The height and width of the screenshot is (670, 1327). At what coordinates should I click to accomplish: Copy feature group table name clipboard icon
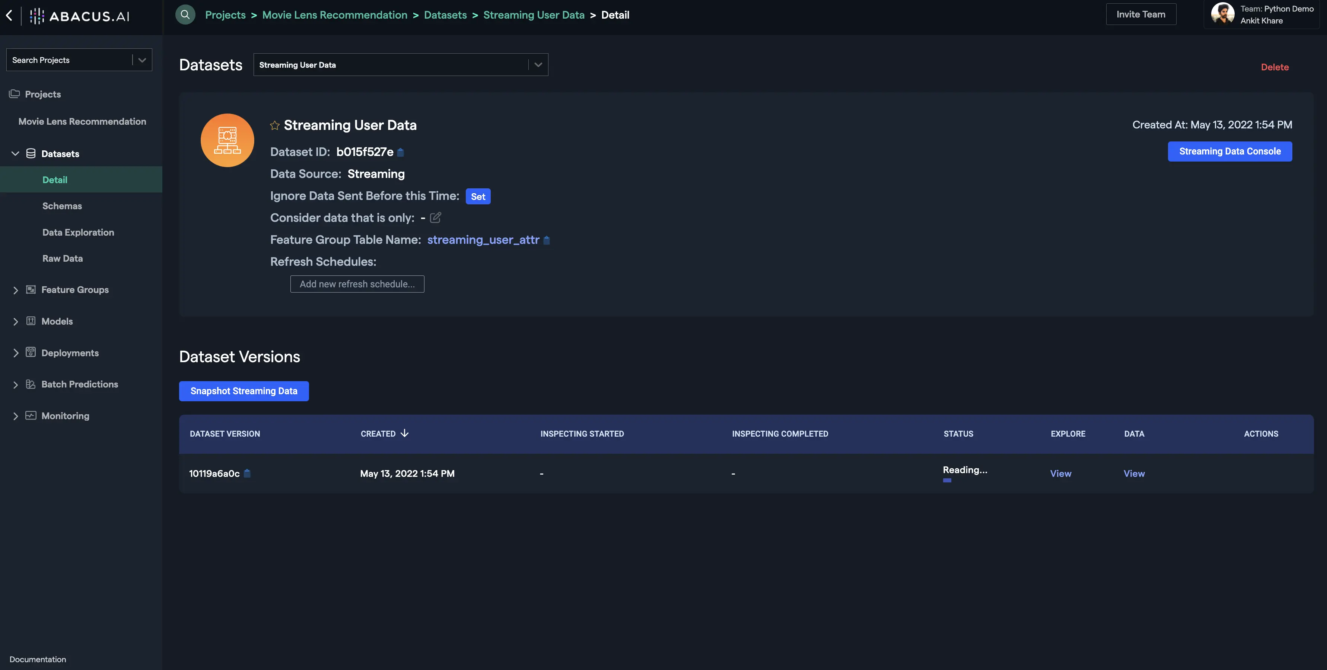pyautogui.click(x=547, y=240)
